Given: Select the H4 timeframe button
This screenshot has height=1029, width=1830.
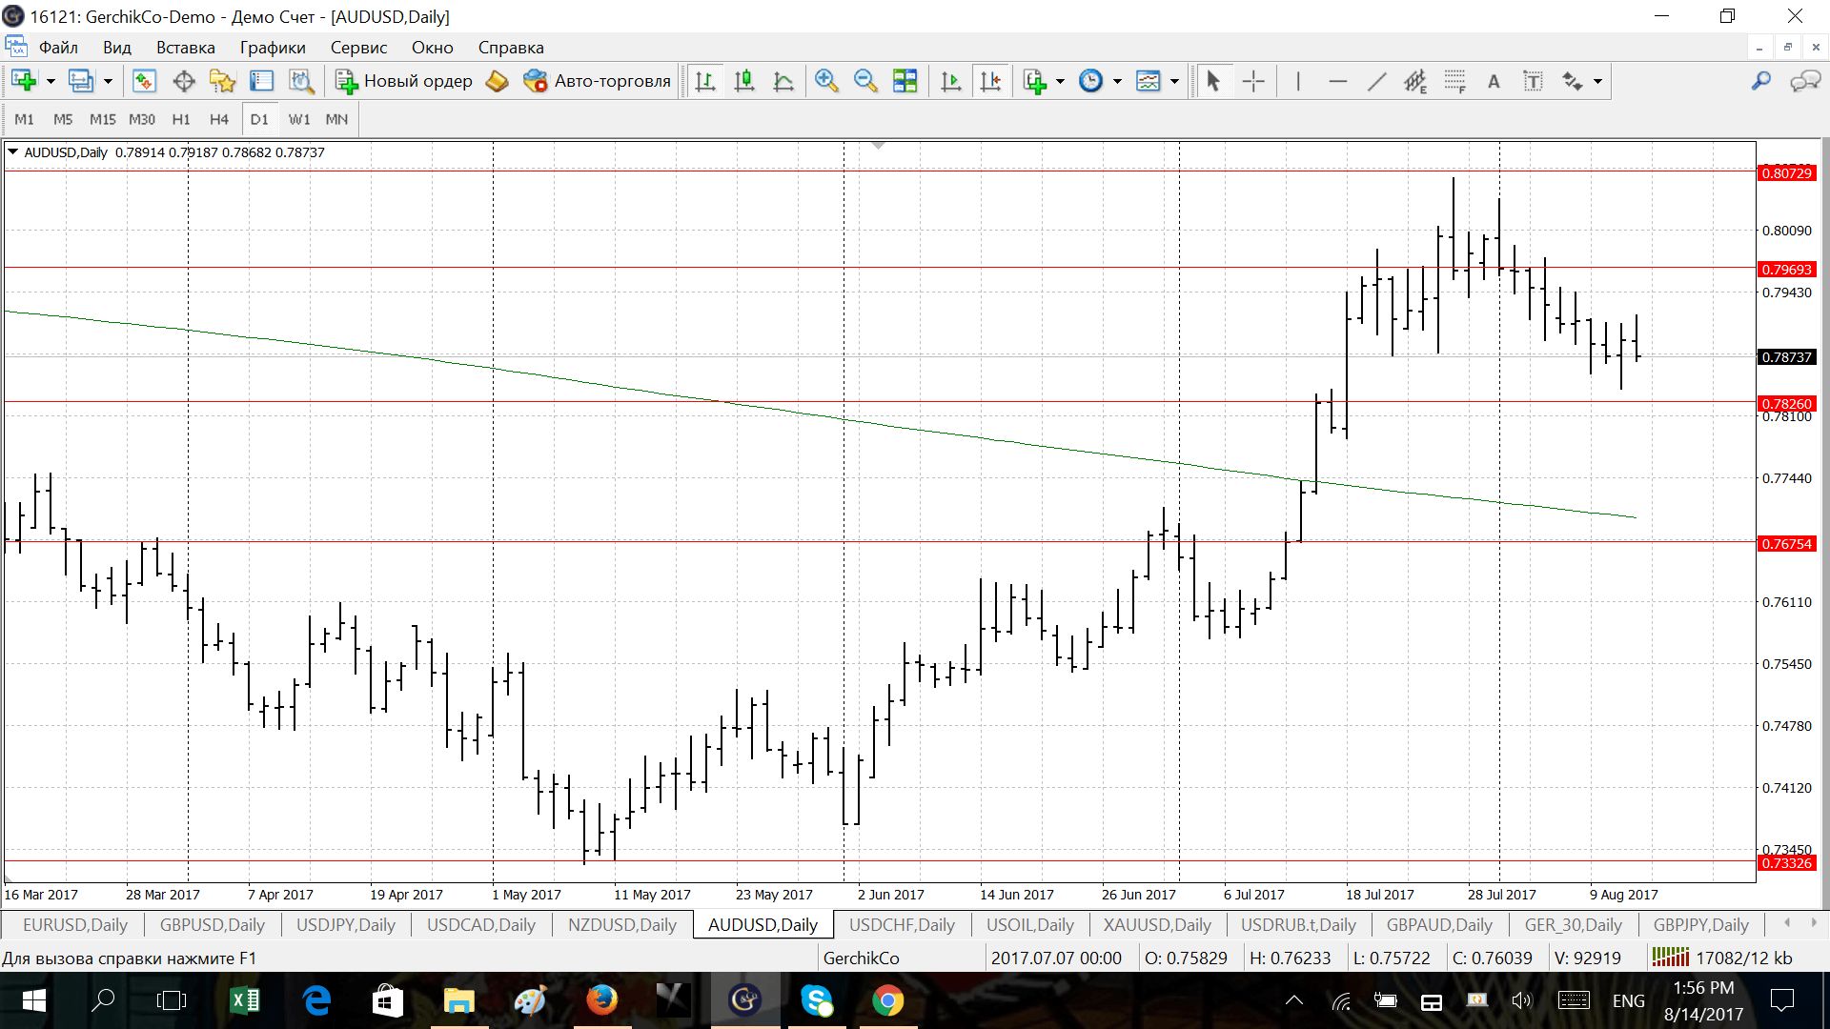Looking at the screenshot, I should point(219,119).
